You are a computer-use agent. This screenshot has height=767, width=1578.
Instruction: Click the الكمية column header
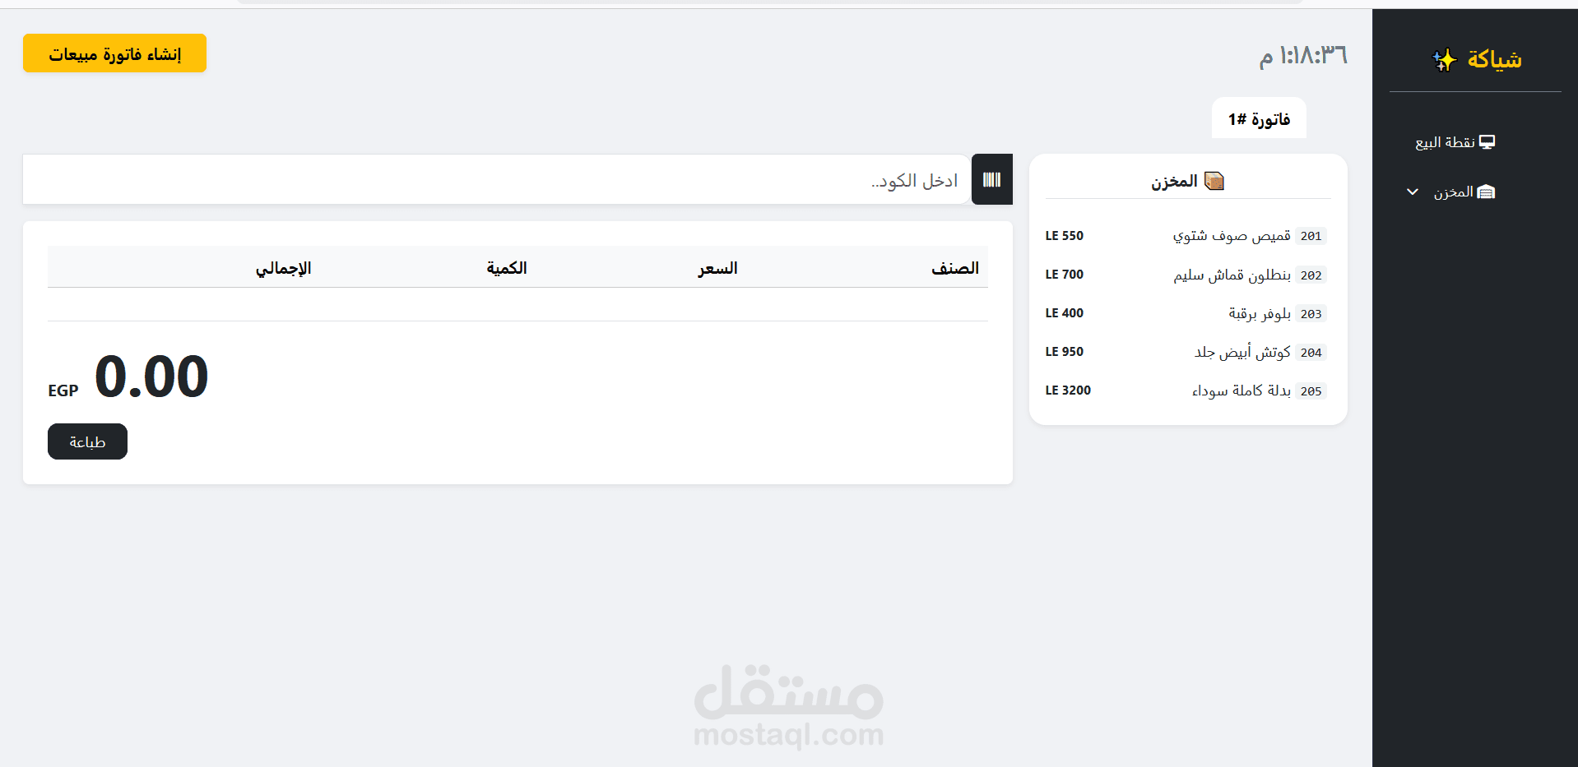(507, 268)
